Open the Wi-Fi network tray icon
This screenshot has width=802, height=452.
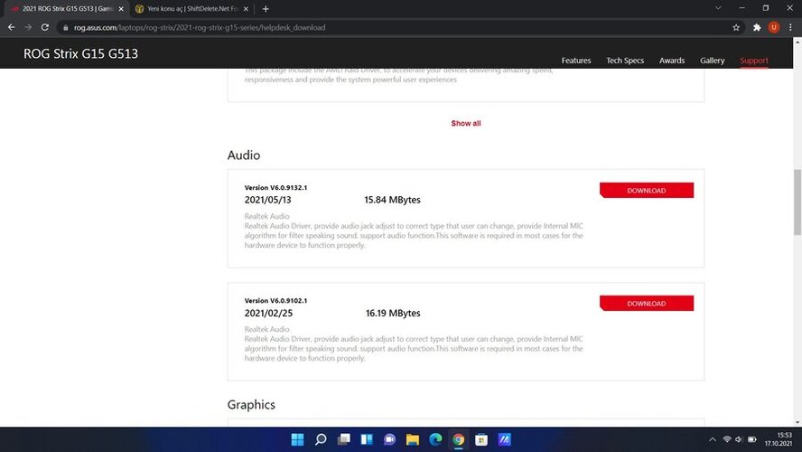click(727, 439)
